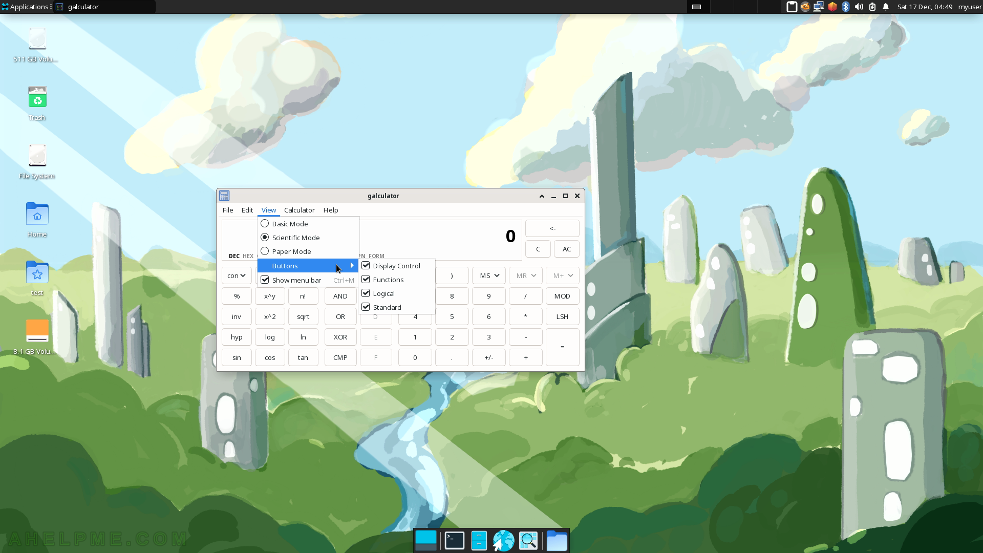Click the XOR logical button
The height and width of the screenshot is (553, 983).
[340, 337]
